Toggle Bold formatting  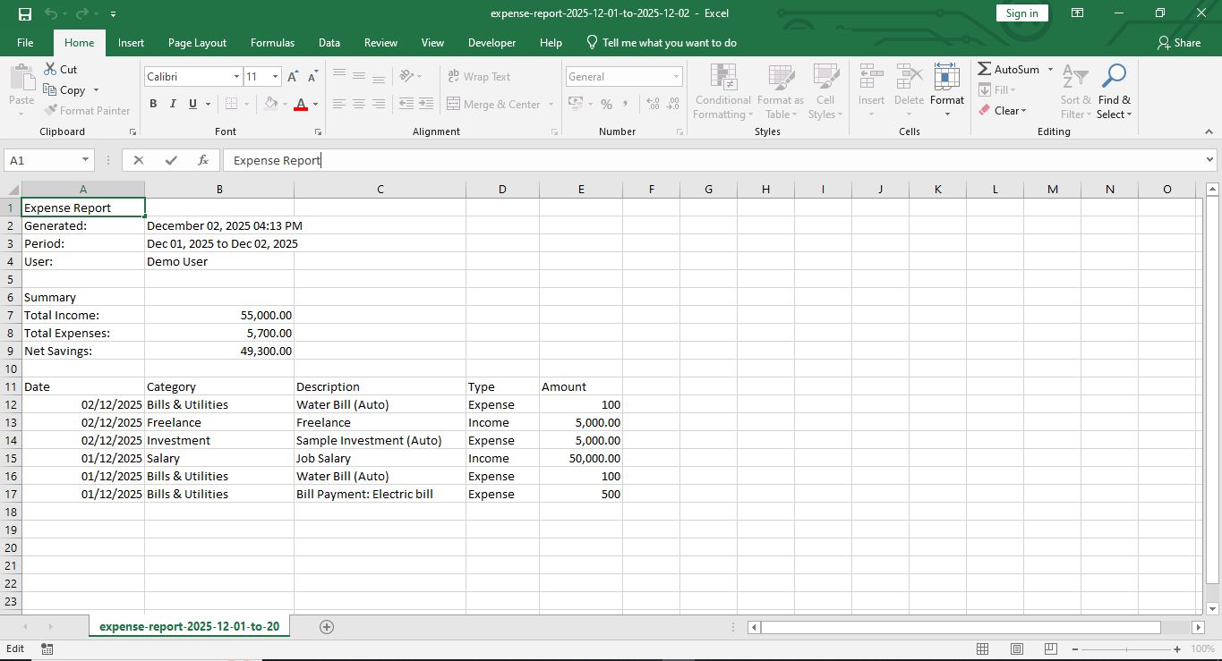click(x=153, y=105)
